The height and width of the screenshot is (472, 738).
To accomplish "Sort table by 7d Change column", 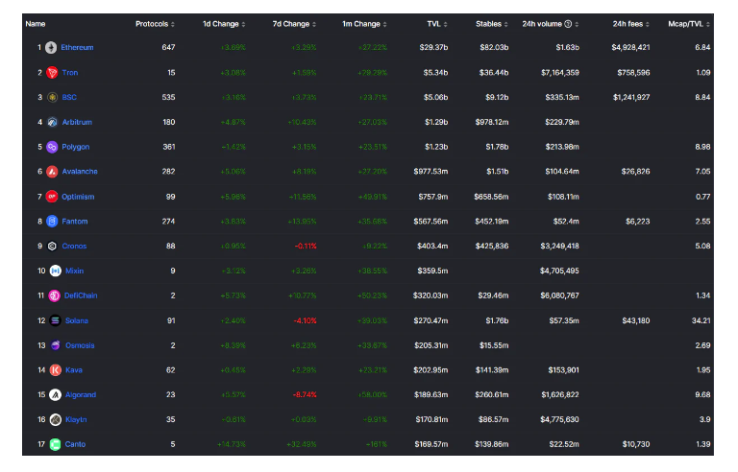I will tap(294, 24).
